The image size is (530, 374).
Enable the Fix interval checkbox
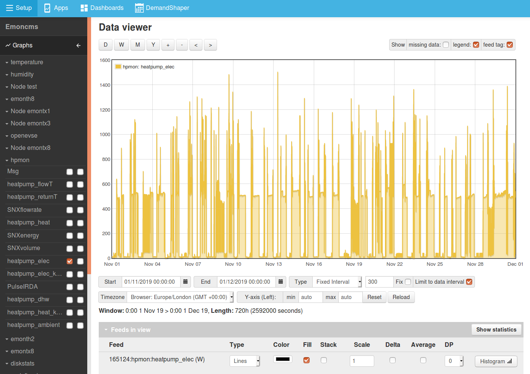point(408,282)
